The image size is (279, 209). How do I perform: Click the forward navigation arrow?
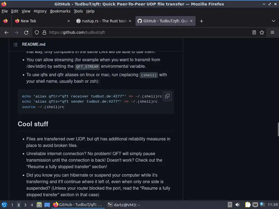[x=16, y=33]
